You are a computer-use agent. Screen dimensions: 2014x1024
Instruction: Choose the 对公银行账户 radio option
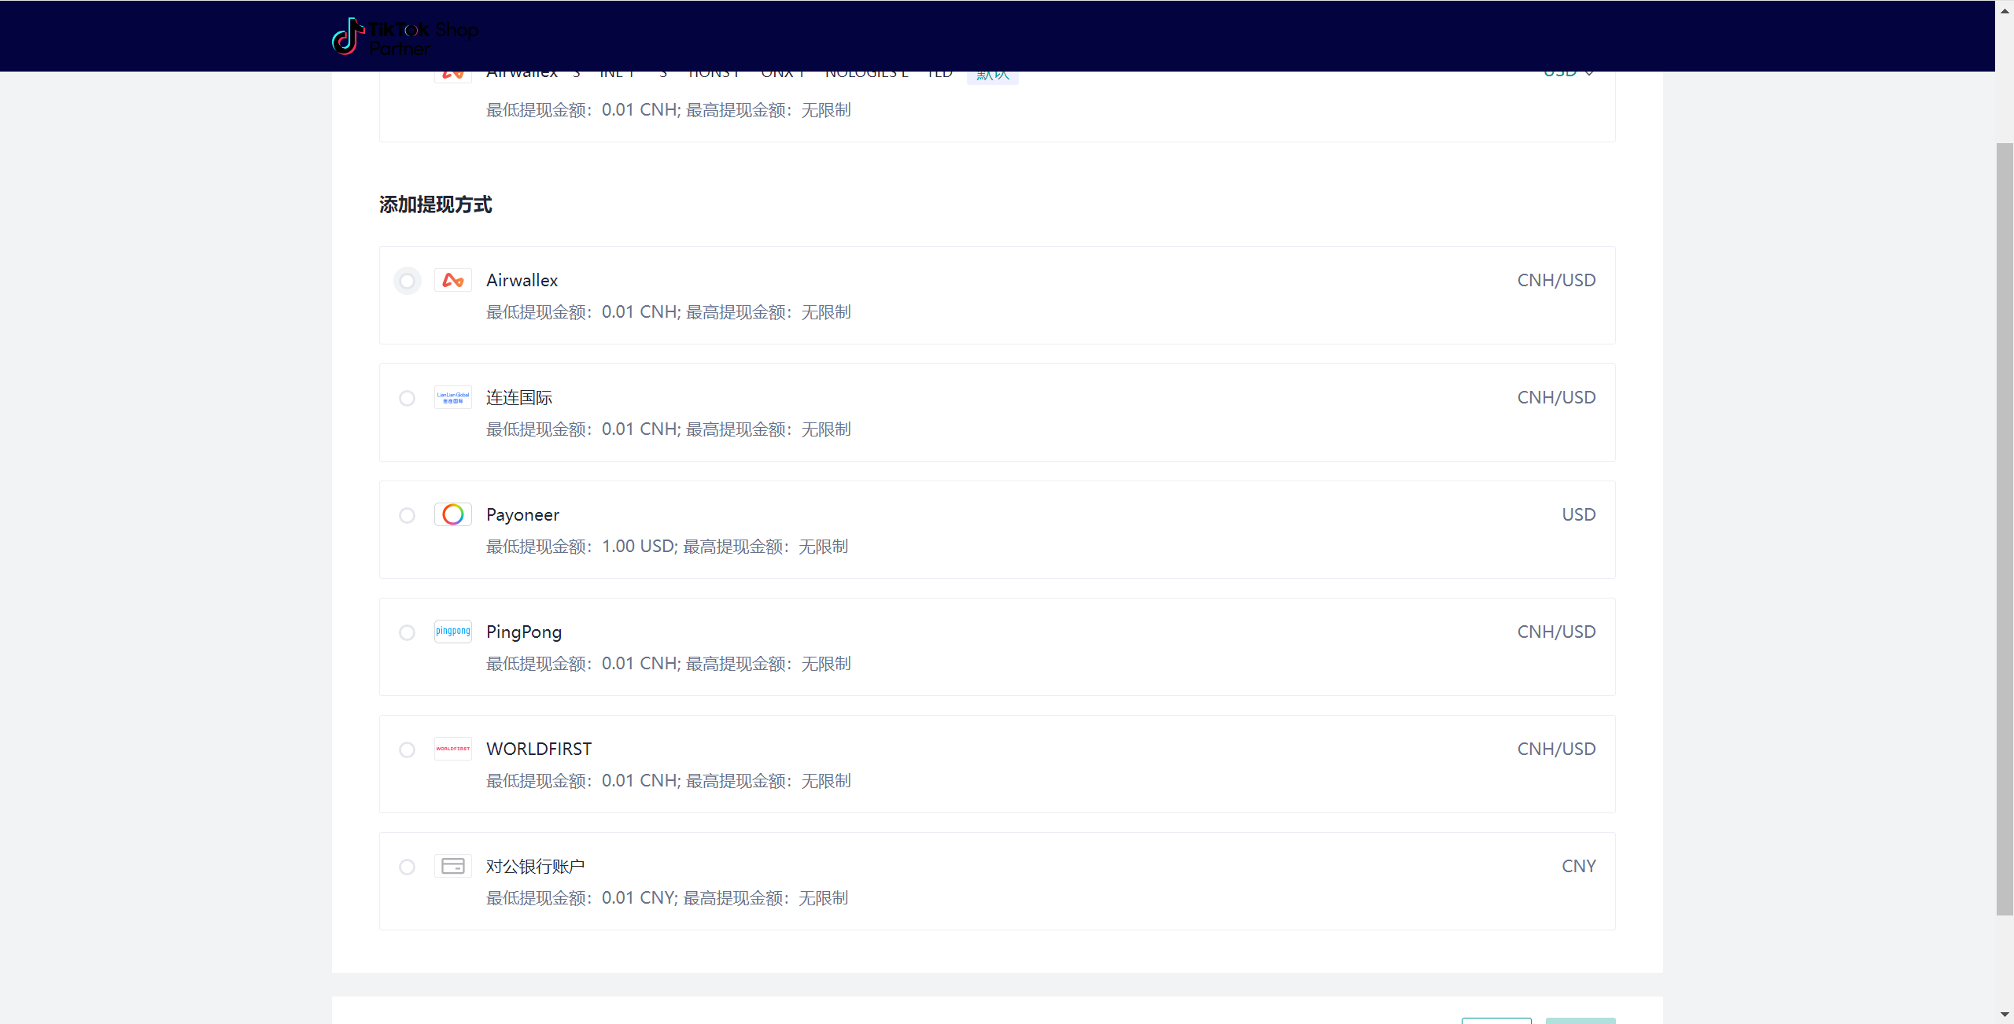(407, 867)
